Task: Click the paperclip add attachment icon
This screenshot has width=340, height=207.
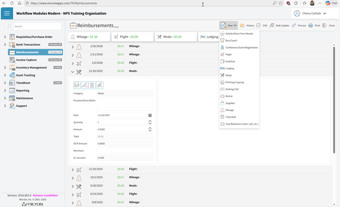Action: 100,85
